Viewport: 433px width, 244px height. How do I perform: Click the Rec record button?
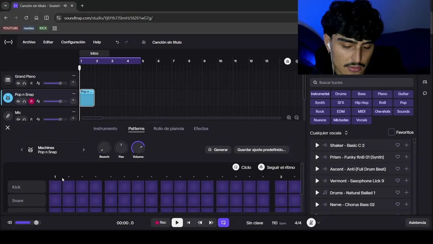pos(161,223)
